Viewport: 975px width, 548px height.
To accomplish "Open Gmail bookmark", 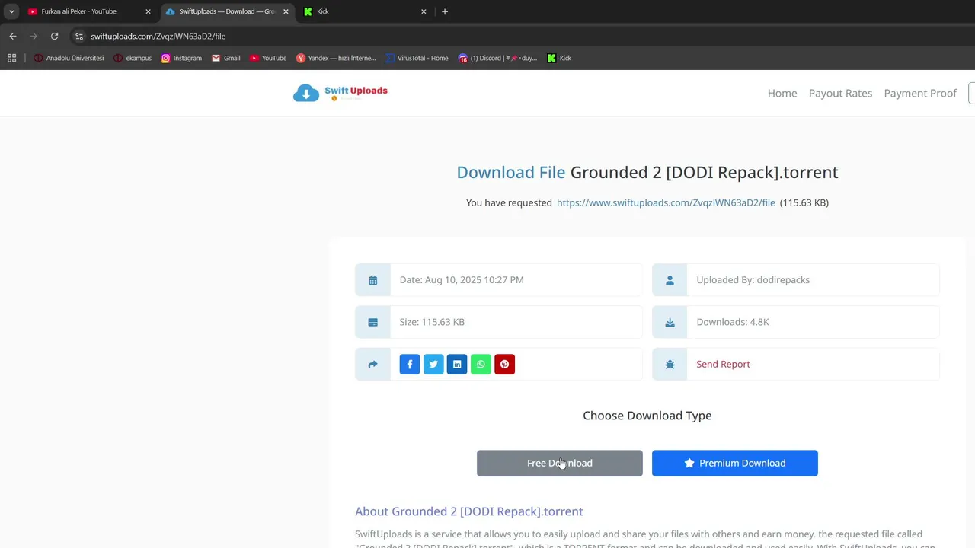I will pos(226,58).
